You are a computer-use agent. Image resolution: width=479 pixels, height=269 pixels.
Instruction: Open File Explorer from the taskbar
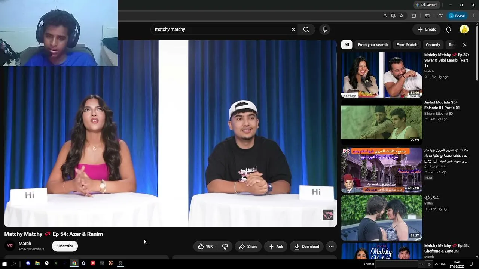tap(37, 263)
